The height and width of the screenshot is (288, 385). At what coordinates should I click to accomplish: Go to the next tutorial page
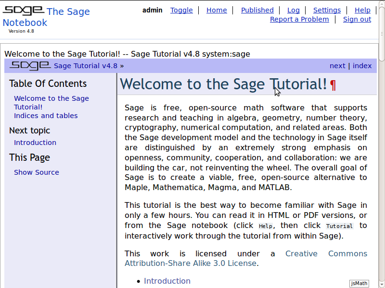click(337, 66)
